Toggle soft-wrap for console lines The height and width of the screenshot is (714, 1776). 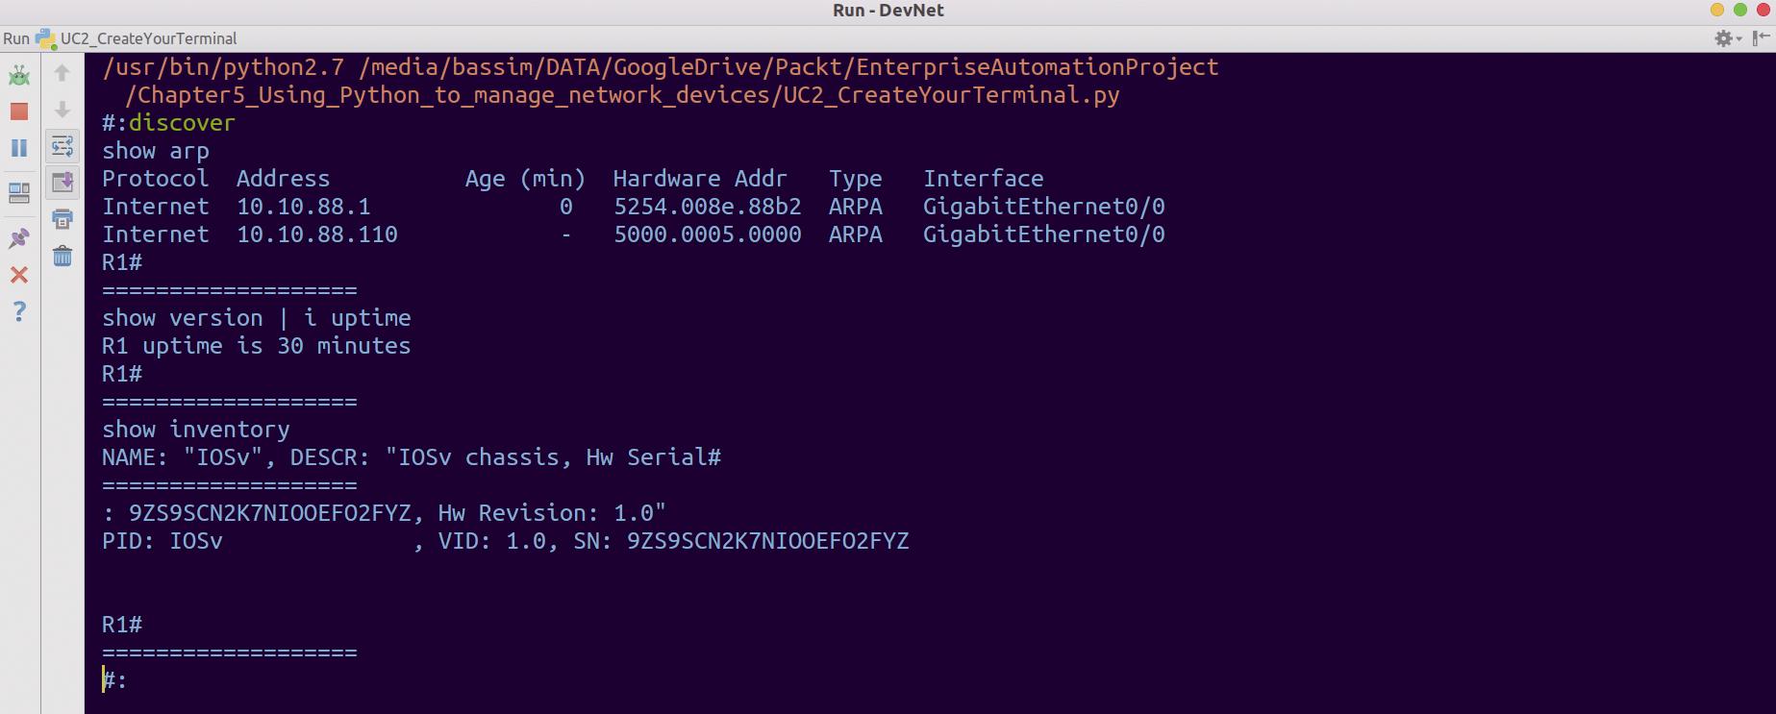[x=63, y=147]
